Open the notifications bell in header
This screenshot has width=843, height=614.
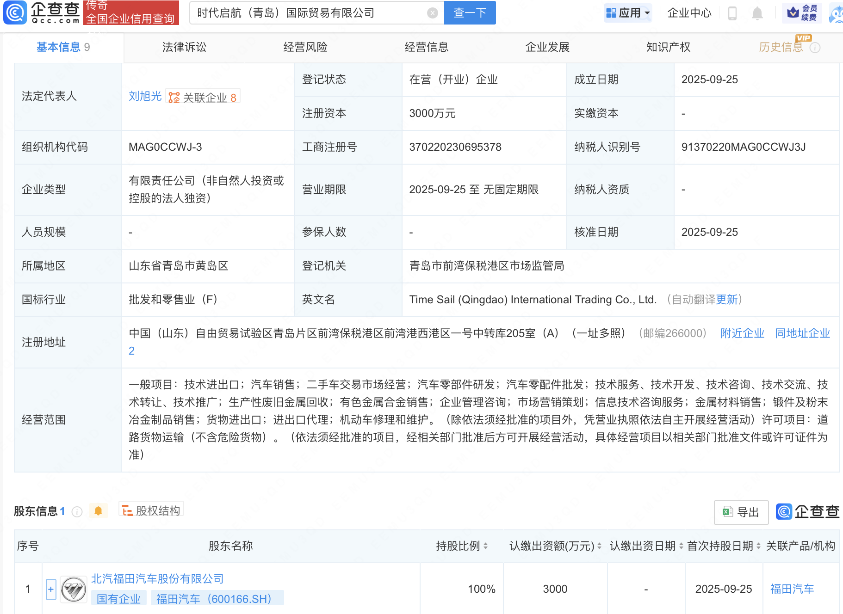pyautogui.click(x=757, y=13)
